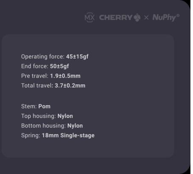Click the 3.7±0.2mm value

[70, 85]
